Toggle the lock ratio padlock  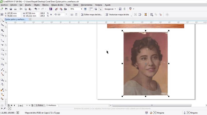pyautogui.click(x=51, y=15)
